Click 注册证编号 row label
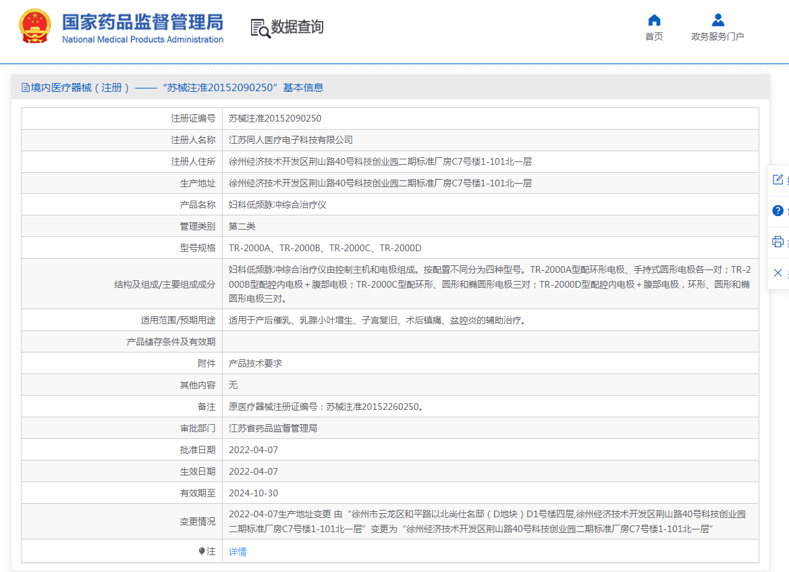 [193, 118]
